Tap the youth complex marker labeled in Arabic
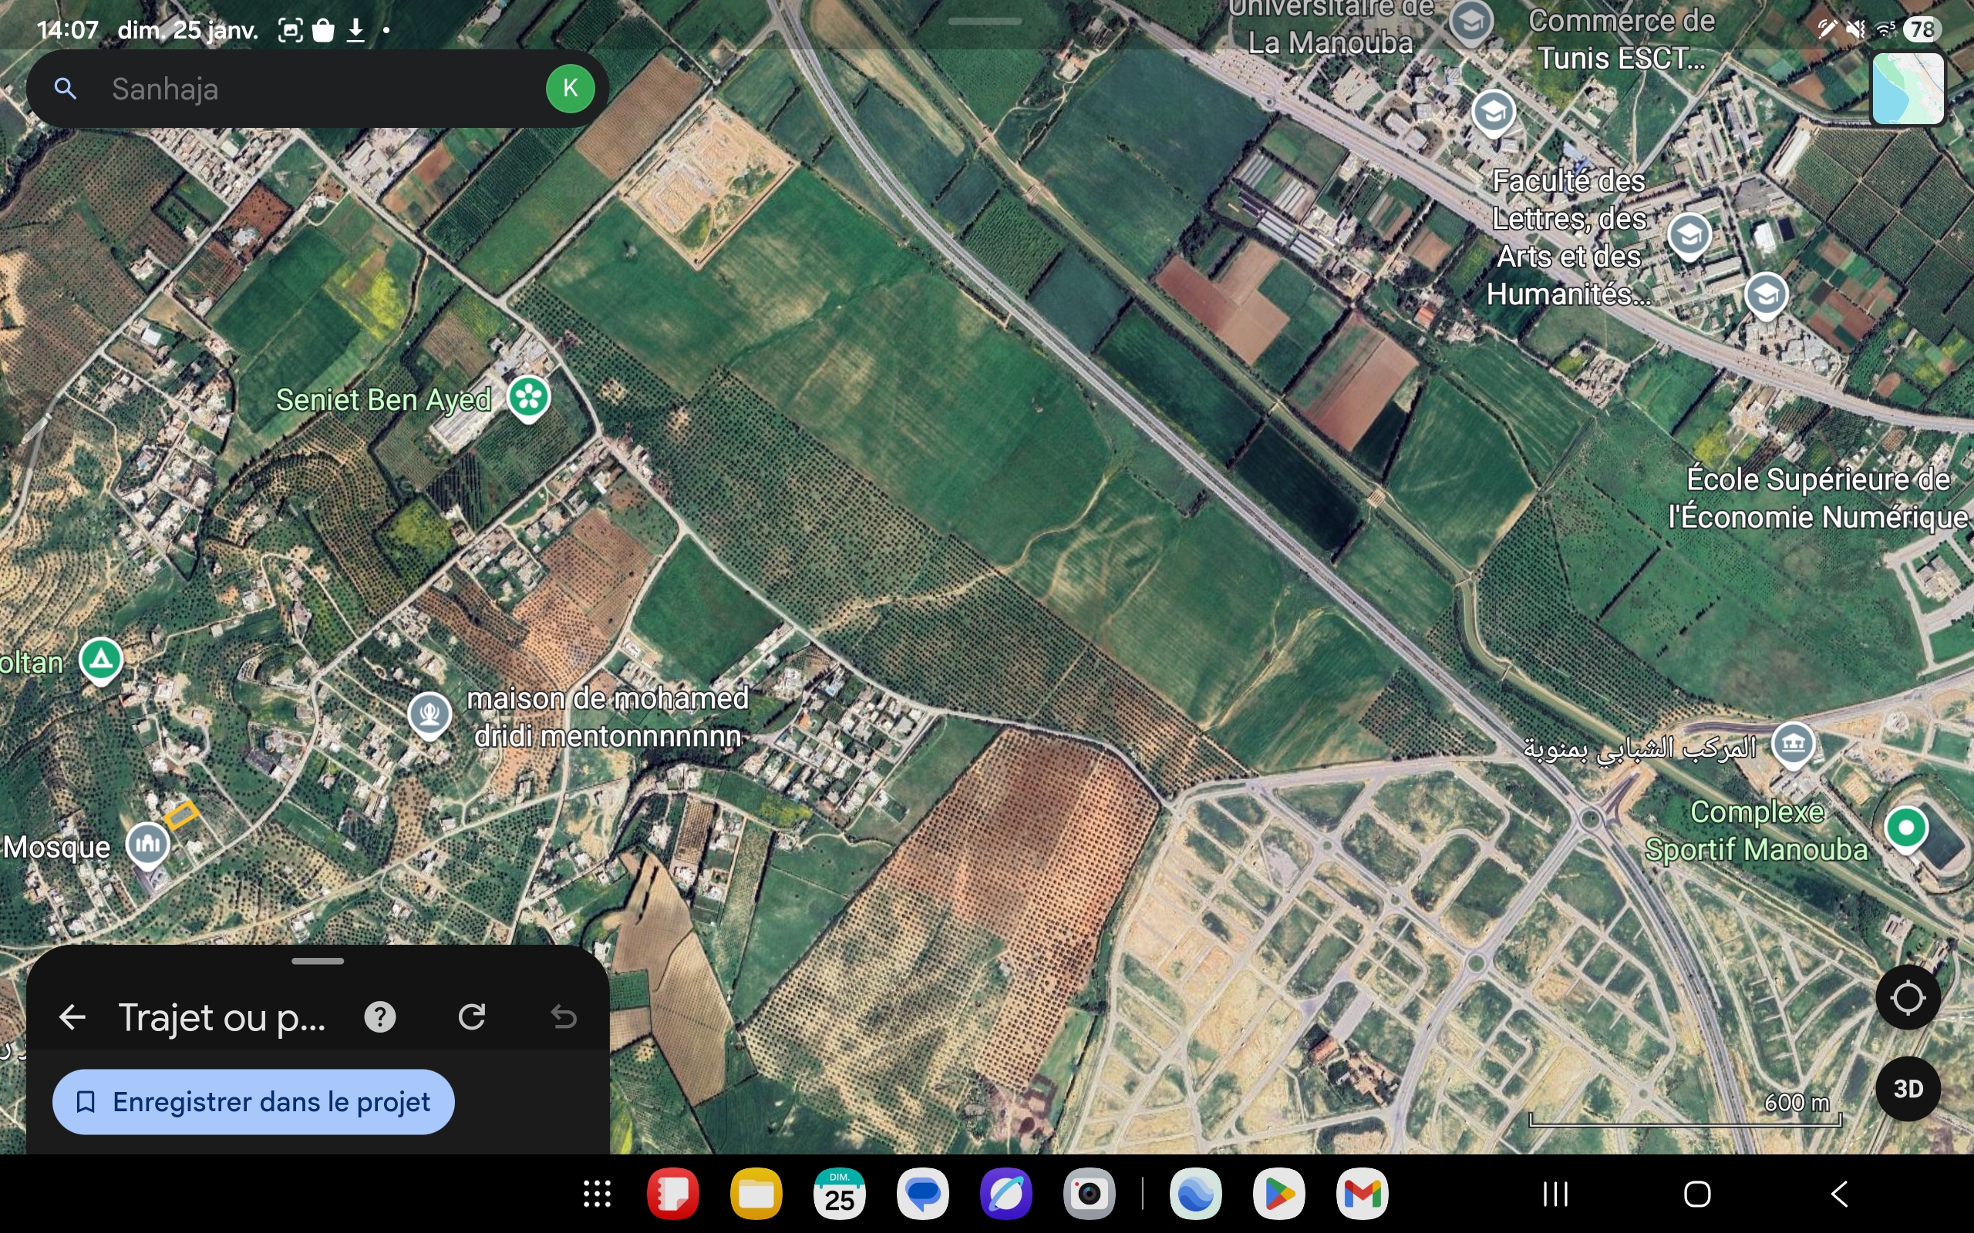The image size is (1974, 1233). (x=1793, y=744)
